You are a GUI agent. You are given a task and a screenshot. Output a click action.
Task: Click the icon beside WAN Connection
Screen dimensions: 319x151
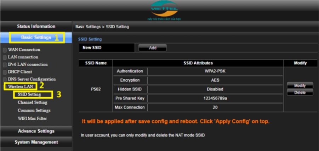[x=4, y=50]
